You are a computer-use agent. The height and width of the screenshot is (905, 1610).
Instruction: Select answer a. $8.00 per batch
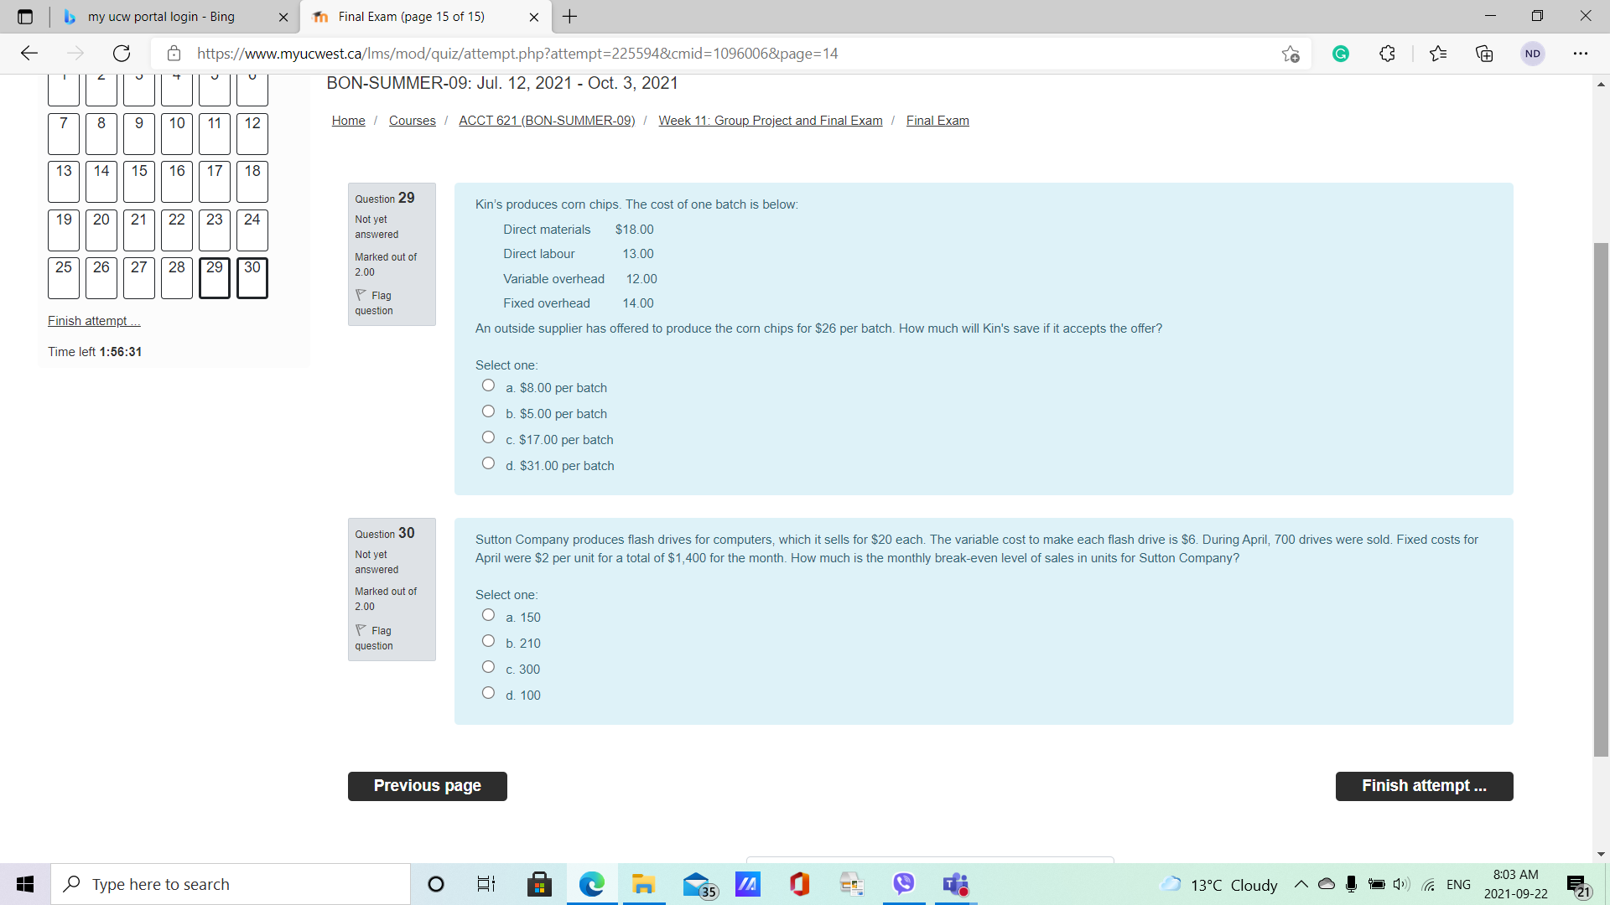click(x=488, y=385)
